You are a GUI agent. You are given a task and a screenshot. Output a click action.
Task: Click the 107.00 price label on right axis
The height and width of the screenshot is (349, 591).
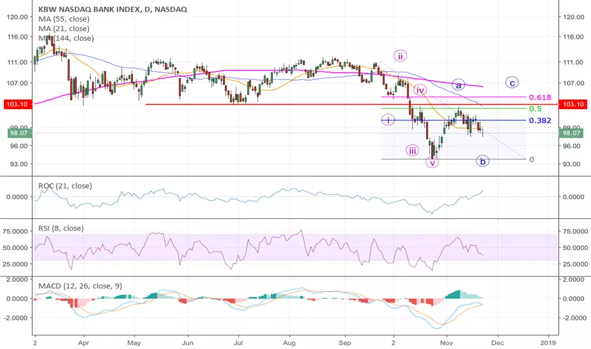point(573,83)
